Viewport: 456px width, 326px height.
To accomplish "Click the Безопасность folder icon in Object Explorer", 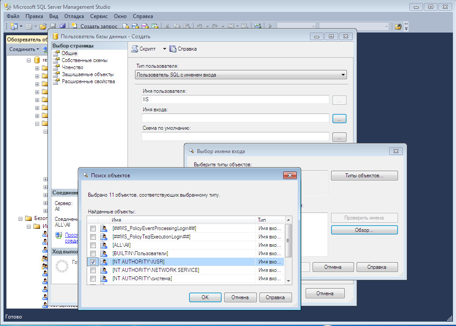I will click(28, 218).
